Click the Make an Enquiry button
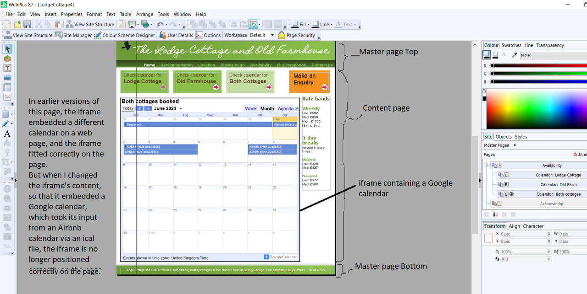587x294 pixels. (x=310, y=81)
